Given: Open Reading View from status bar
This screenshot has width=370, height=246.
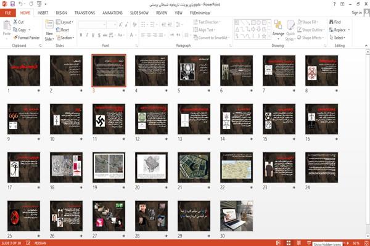Looking at the screenshot, I should point(298,243).
